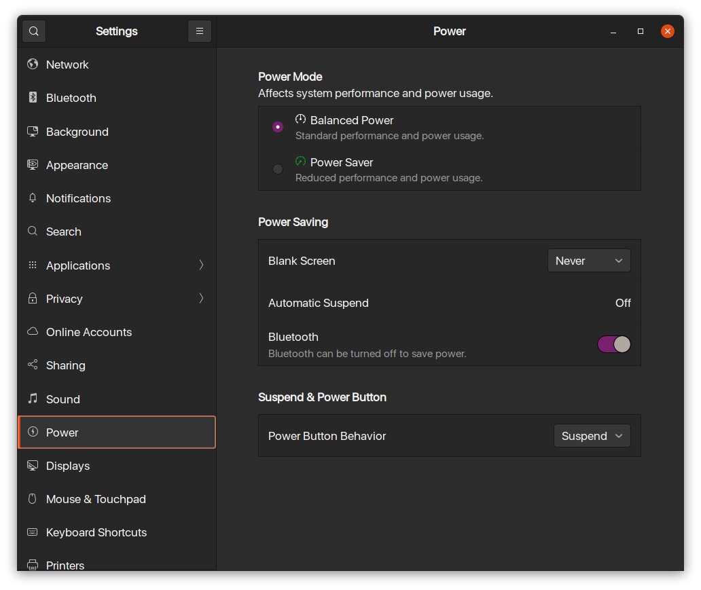Screen dimensions: 701x590
Task: Open the Power Button Behavior Suspend dropdown
Action: click(592, 436)
